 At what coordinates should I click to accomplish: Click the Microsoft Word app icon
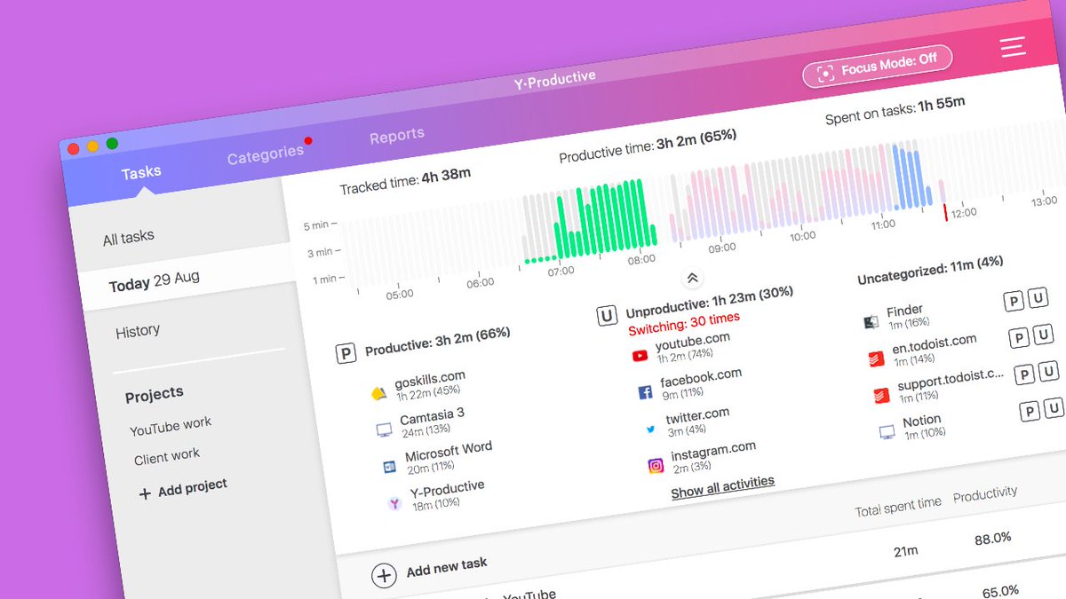[x=389, y=467]
